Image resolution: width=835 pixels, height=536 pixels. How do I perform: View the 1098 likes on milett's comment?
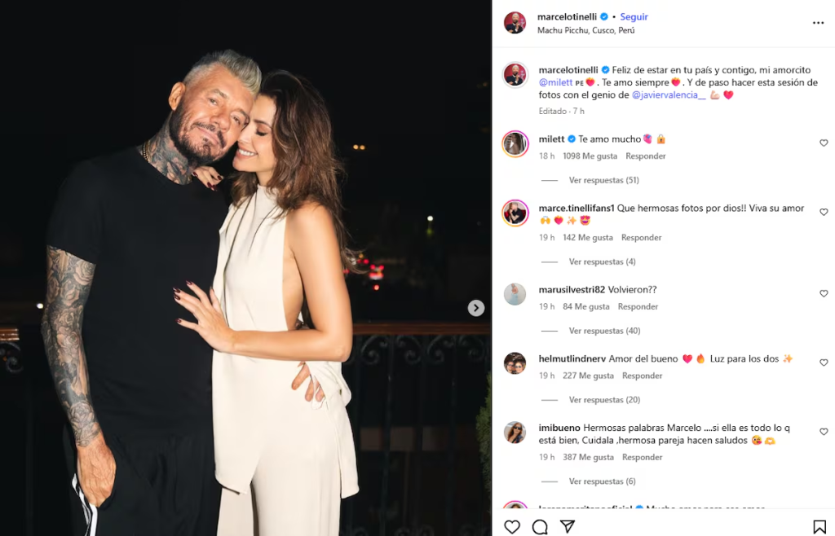[x=589, y=156]
